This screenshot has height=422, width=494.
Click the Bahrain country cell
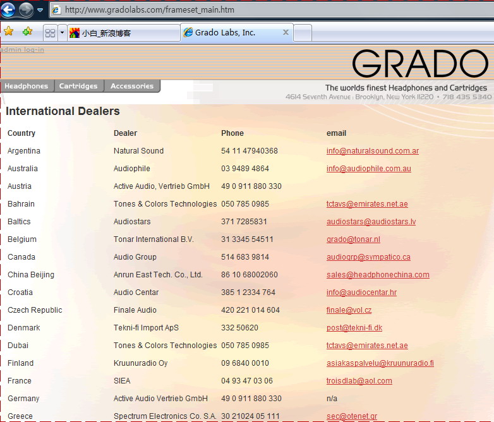pyautogui.click(x=21, y=204)
